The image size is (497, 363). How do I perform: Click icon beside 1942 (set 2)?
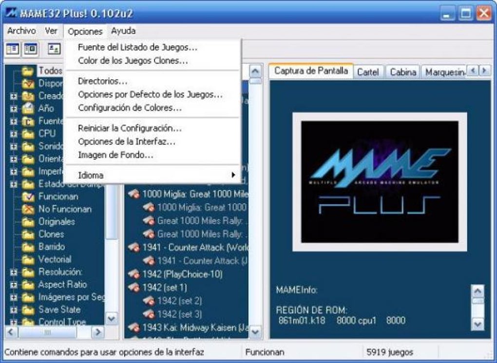[x=149, y=301]
